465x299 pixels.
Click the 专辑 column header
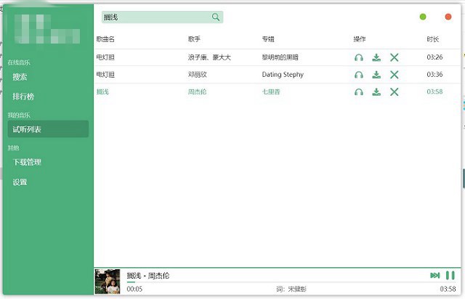coord(268,39)
